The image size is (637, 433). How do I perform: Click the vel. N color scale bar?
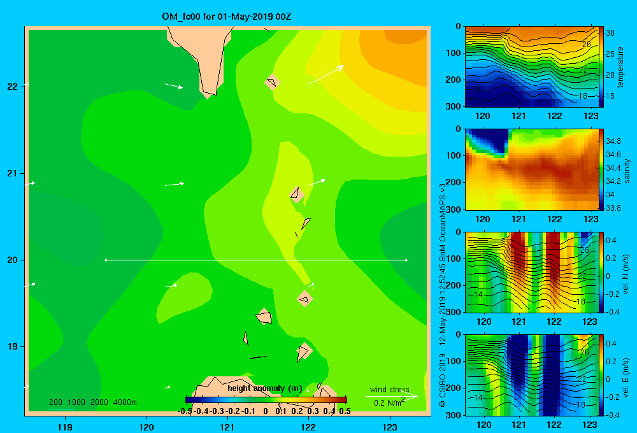click(601, 272)
